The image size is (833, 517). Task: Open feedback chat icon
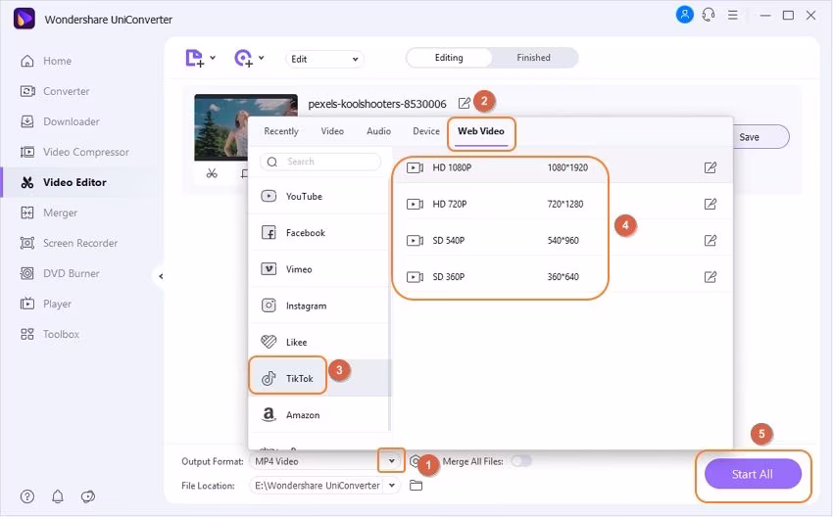(87, 496)
